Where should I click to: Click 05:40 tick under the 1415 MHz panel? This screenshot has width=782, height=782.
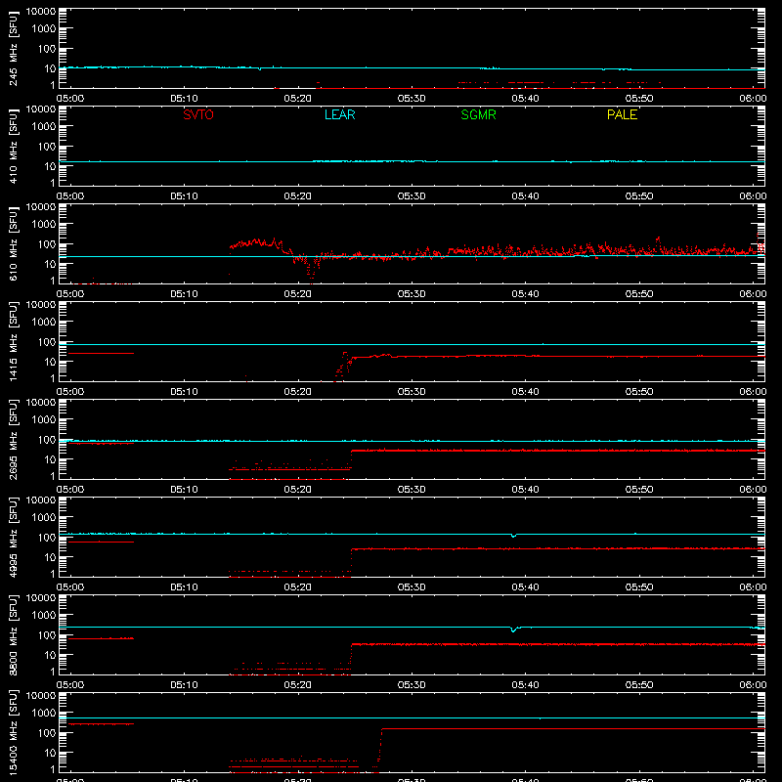(x=525, y=392)
